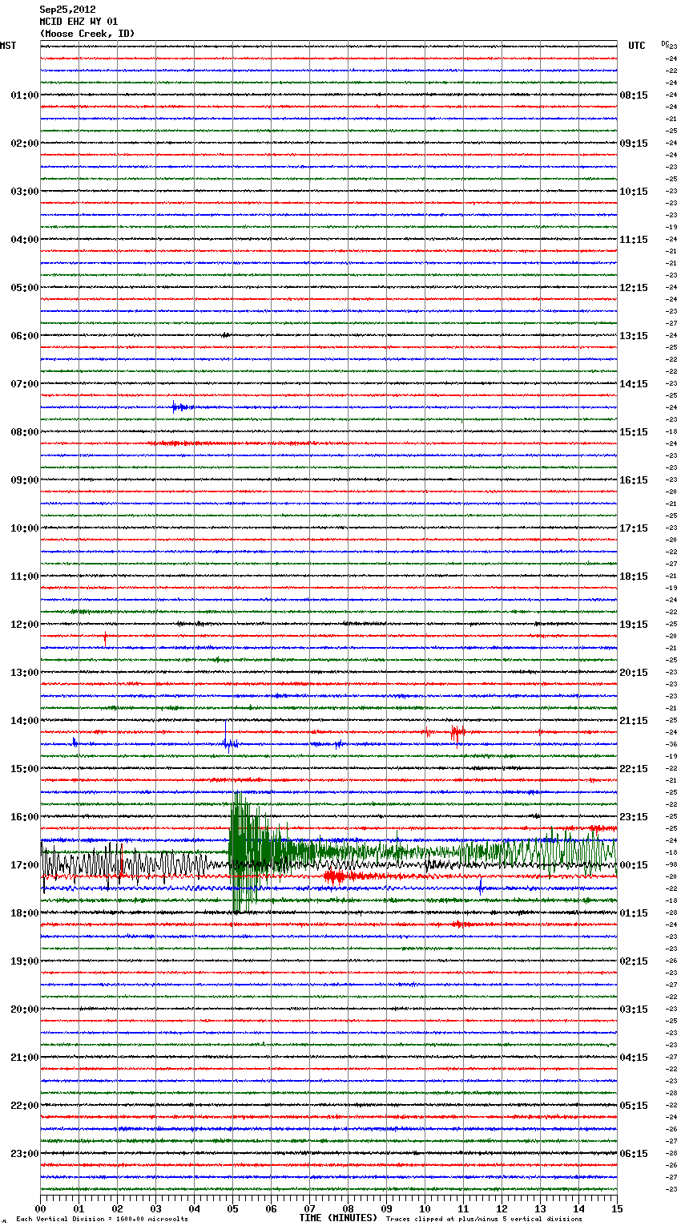Click the '15:15' UTC time label

634,432
